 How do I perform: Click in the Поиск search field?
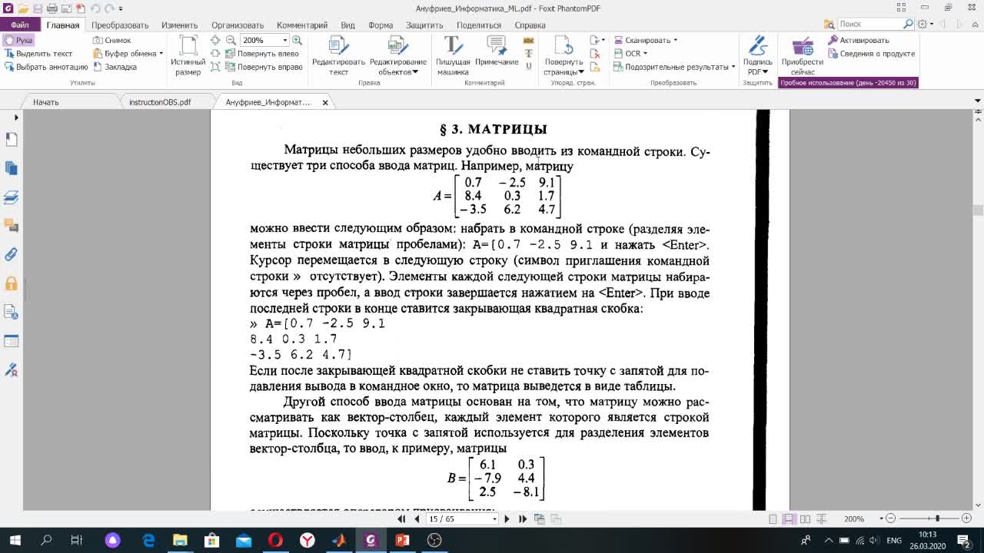[x=869, y=25]
